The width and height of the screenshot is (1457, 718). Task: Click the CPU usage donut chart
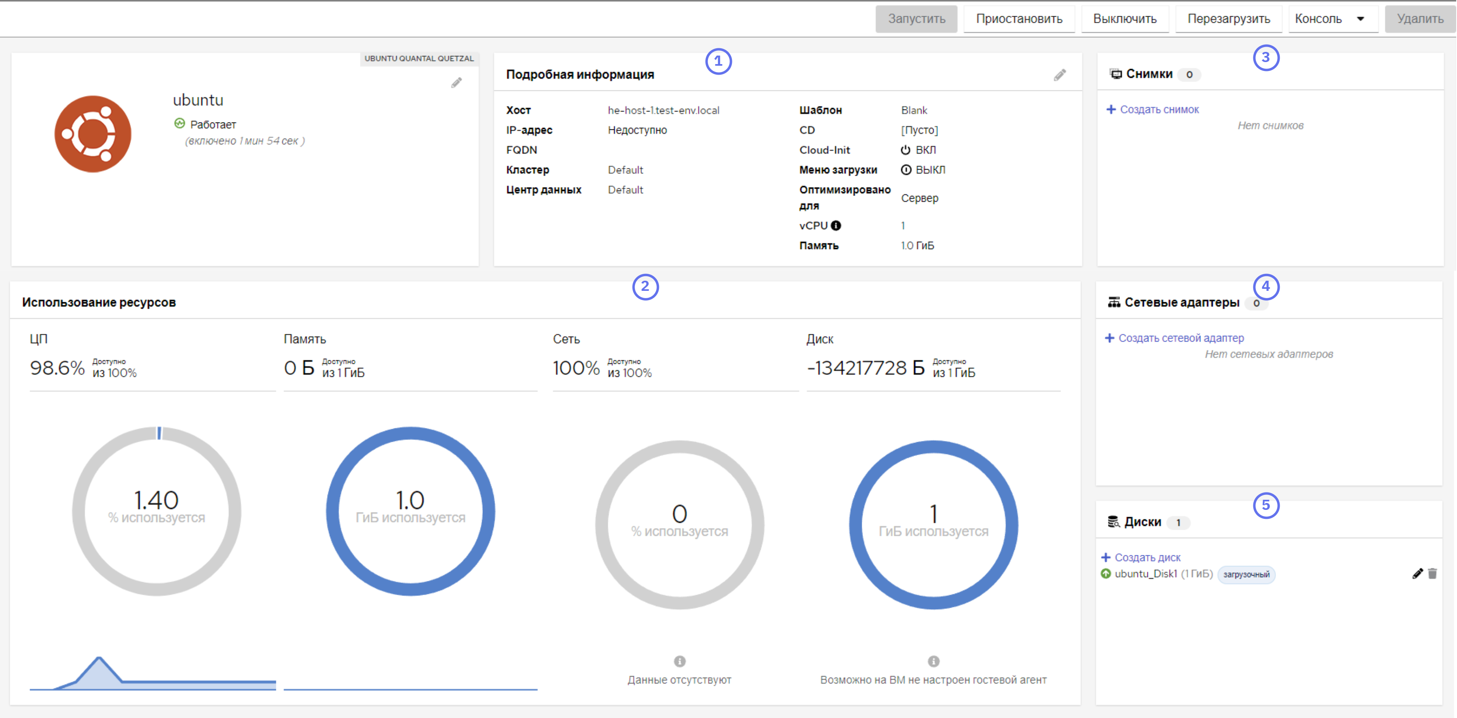157,511
